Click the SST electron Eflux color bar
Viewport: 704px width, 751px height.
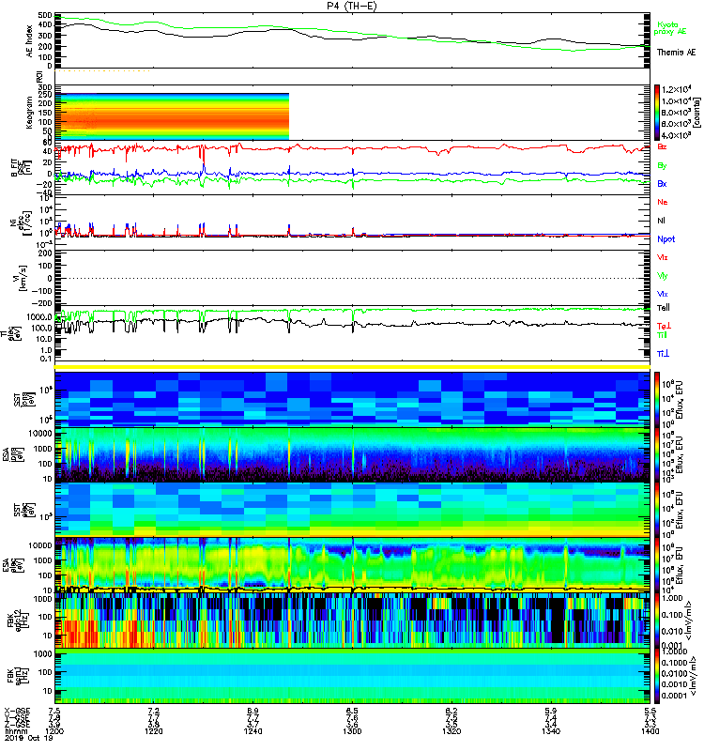click(657, 510)
